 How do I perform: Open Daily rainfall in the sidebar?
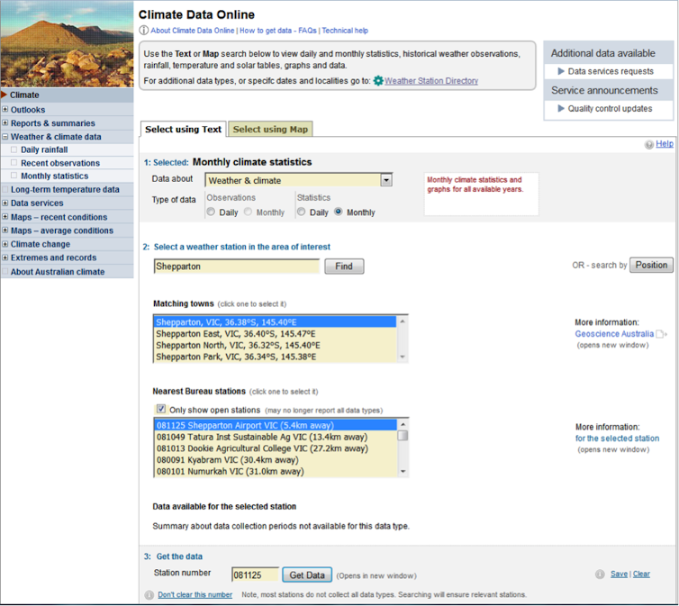[44, 150]
